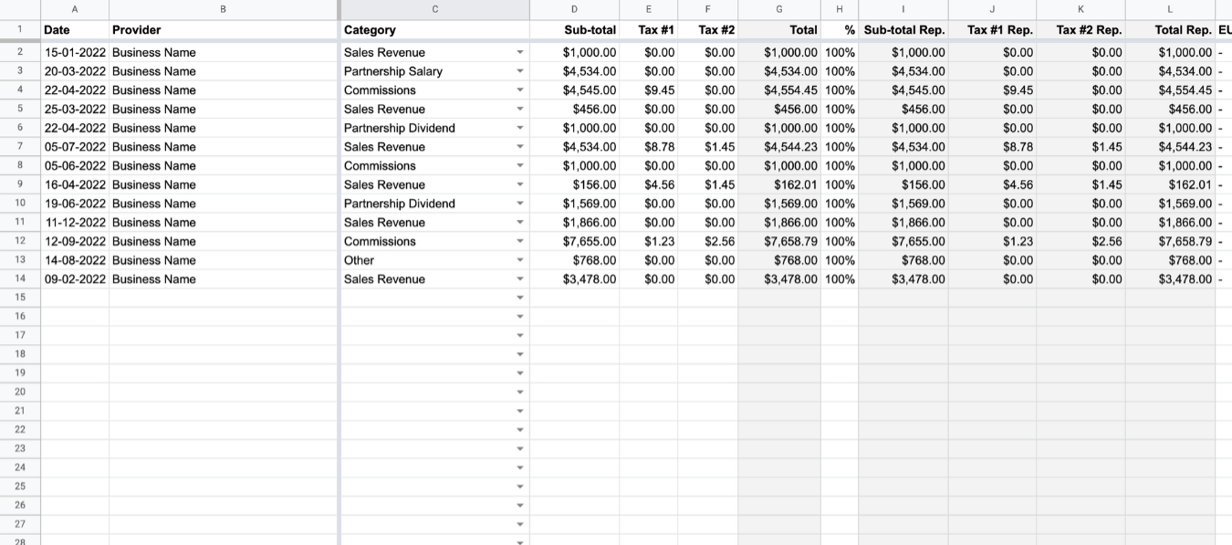Screen dimensions: 1232x545
Task: Select the Sub-total Rep. header cell
Action: tap(903, 30)
